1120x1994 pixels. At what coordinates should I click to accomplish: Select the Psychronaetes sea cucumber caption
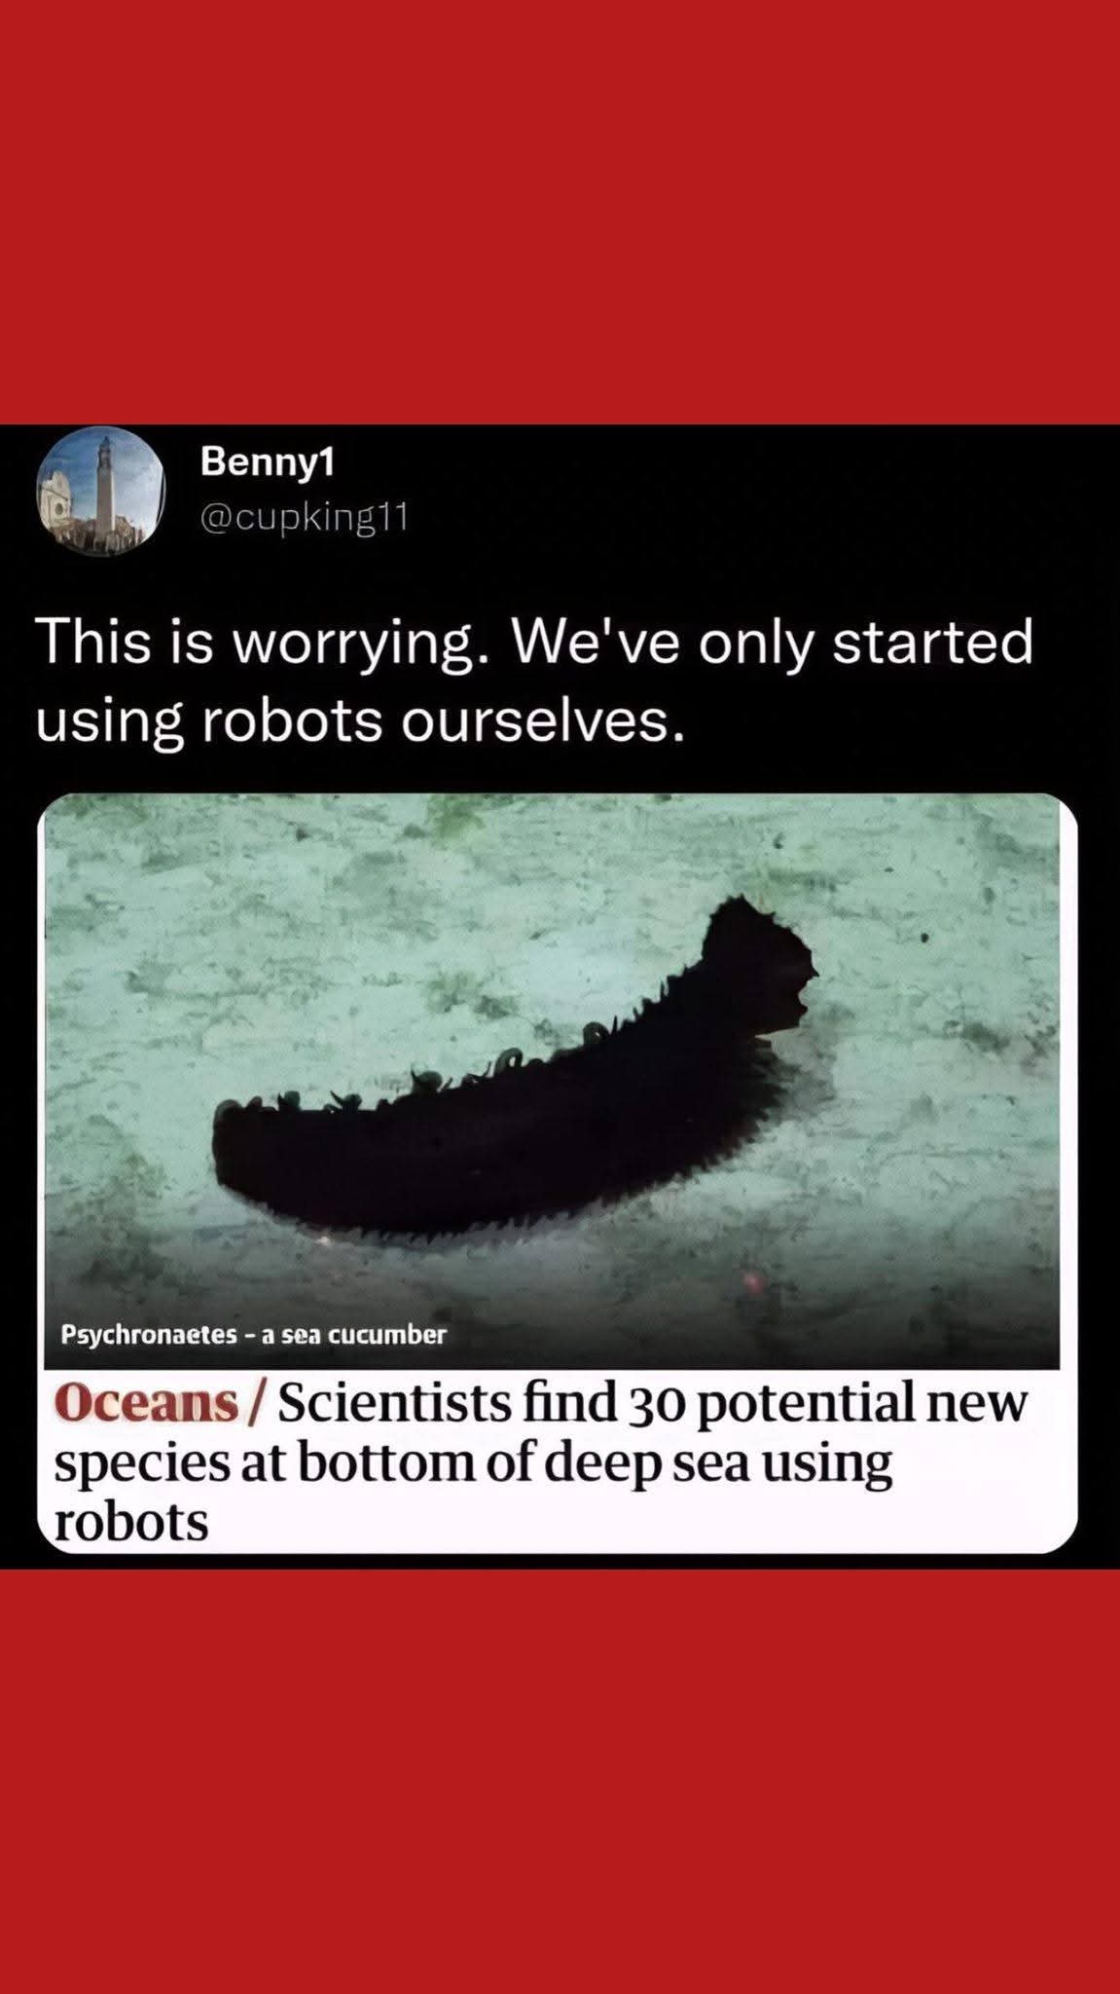(253, 1334)
